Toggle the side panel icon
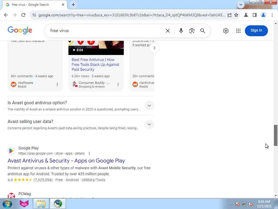 [x=255, y=15]
